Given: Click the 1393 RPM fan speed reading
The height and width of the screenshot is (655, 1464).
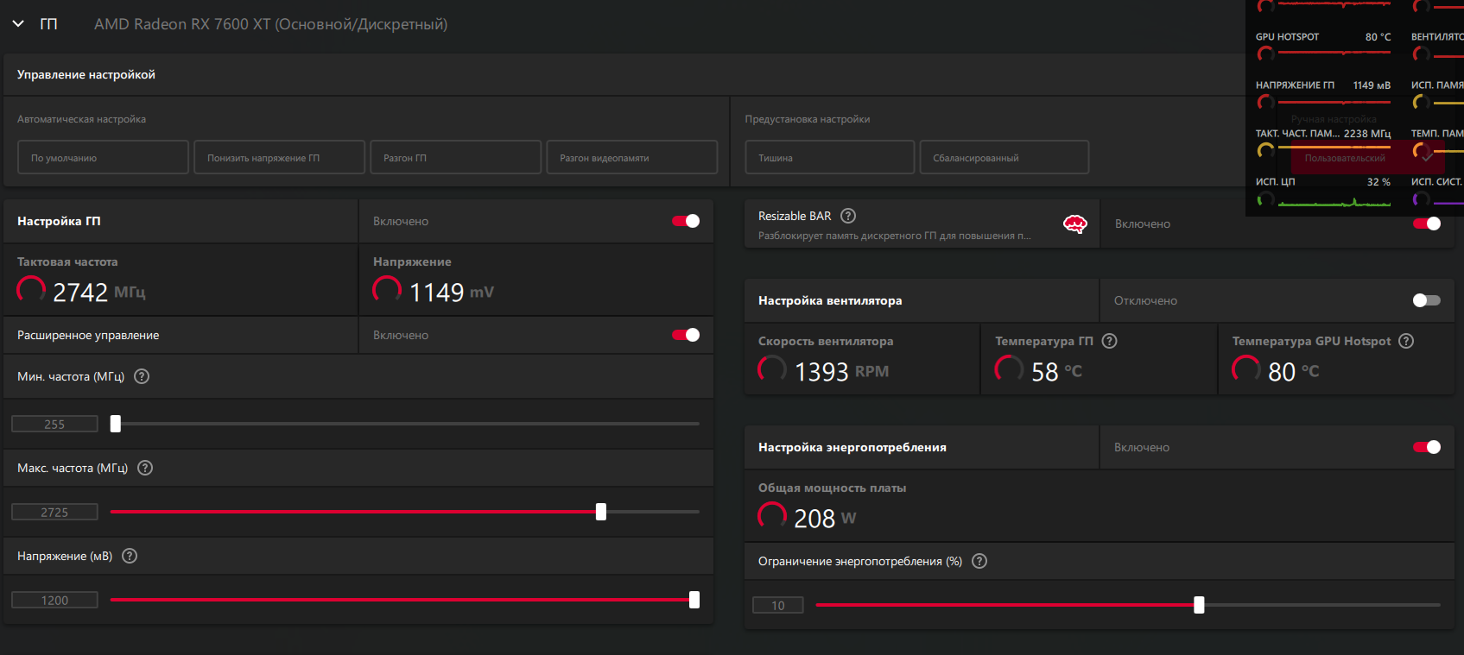Looking at the screenshot, I should pos(841,372).
